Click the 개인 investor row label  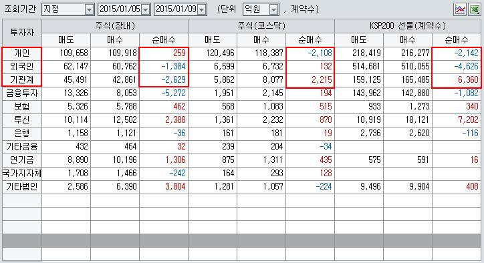(x=21, y=53)
